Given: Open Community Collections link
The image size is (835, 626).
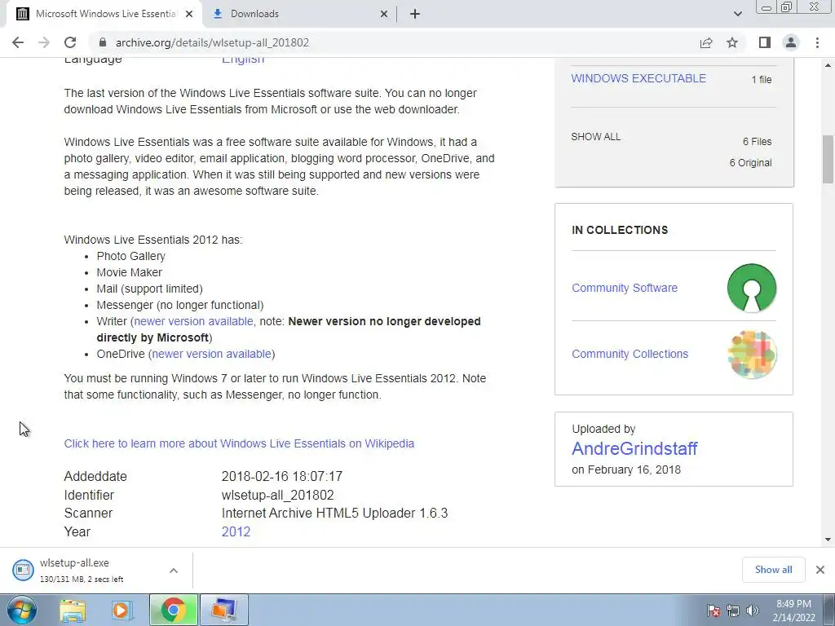Looking at the screenshot, I should (630, 354).
